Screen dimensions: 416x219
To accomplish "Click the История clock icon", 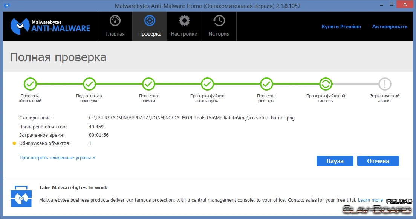I will (x=219, y=21).
